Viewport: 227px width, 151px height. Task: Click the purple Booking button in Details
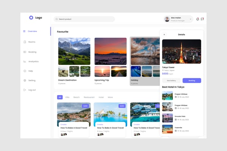(192, 80)
